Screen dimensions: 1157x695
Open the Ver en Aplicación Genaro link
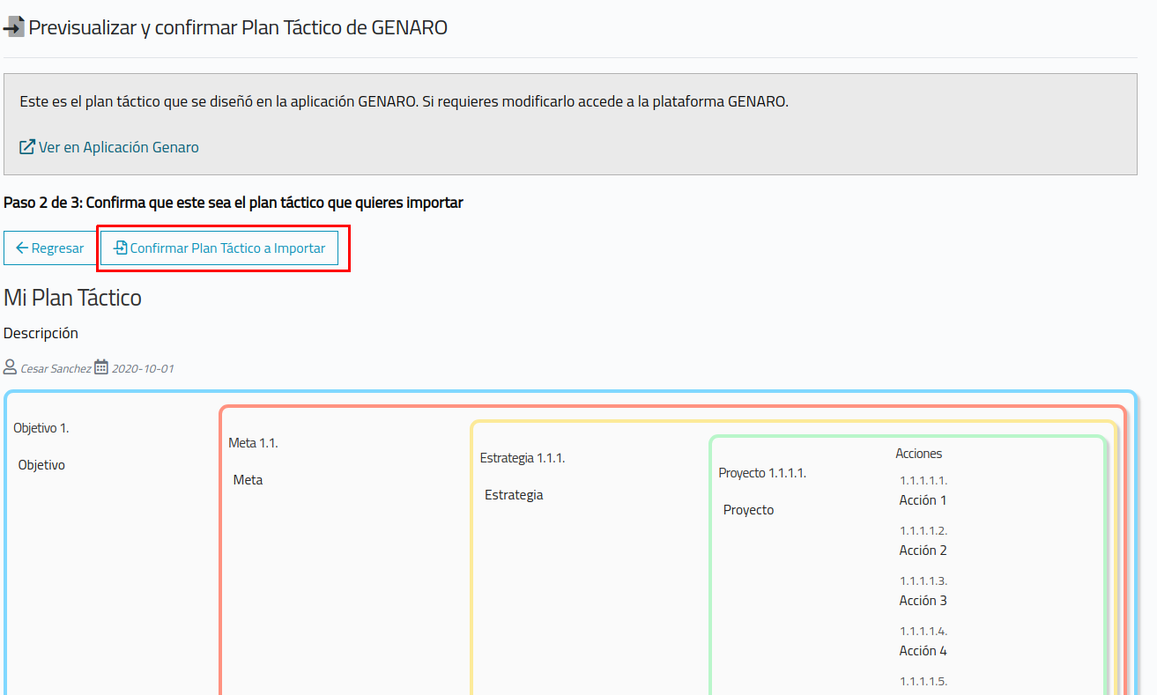(x=109, y=147)
